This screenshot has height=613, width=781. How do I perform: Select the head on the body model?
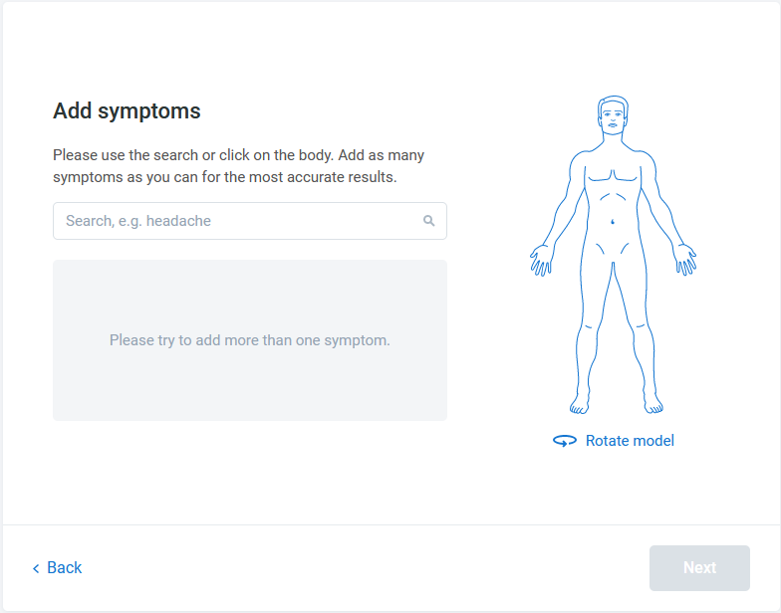pos(613,116)
